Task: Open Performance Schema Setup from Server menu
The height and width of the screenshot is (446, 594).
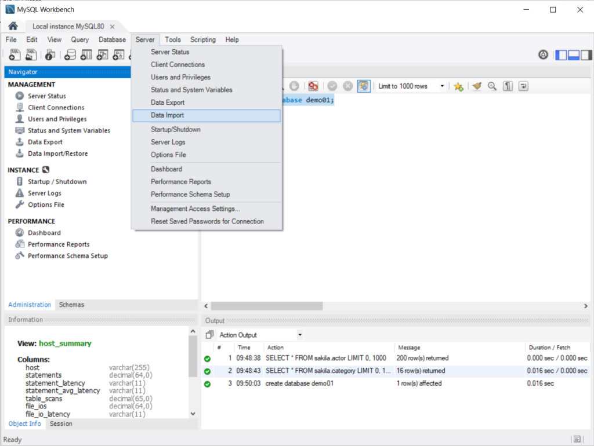Action: [207, 195]
